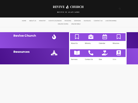138x103 pixels.
Task: Open Events Calendar menu item
Action: point(55,21)
